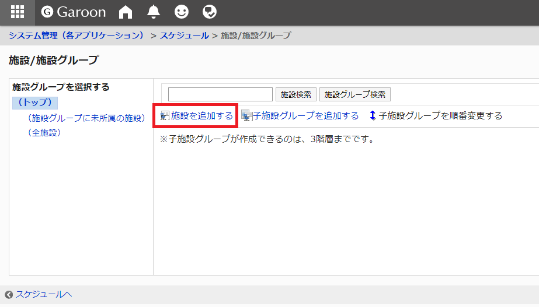Go to the home page icon
539x307 pixels.
click(x=126, y=12)
